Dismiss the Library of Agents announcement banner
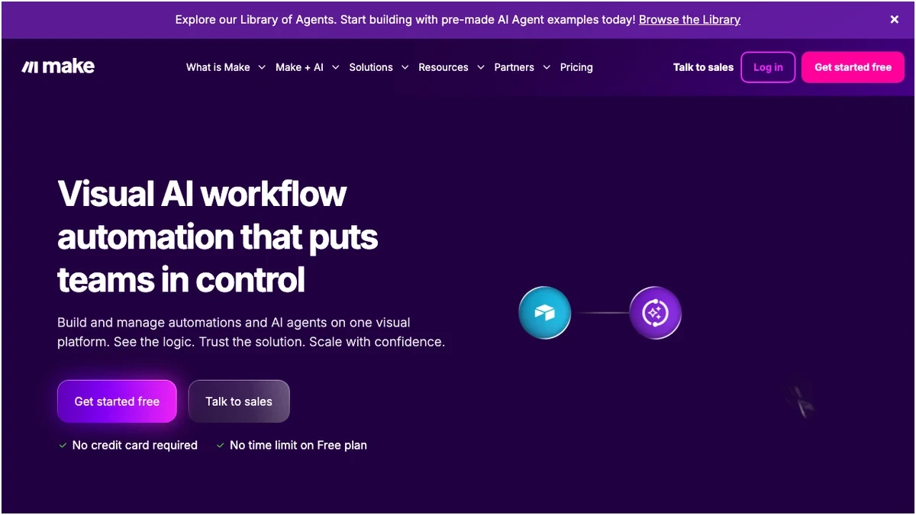The image size is (916, 515). pyautogui.click(x=894, y=20)
